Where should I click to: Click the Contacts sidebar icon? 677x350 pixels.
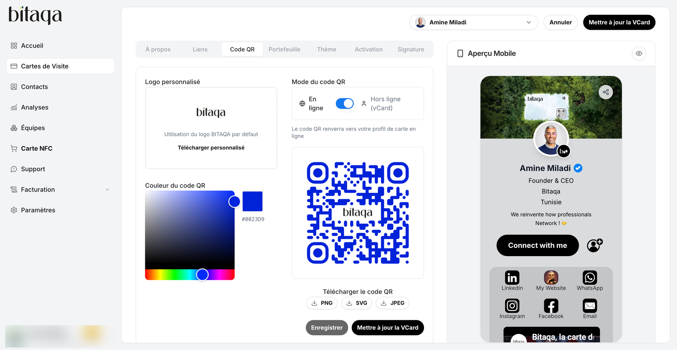[x=14, y=87]
